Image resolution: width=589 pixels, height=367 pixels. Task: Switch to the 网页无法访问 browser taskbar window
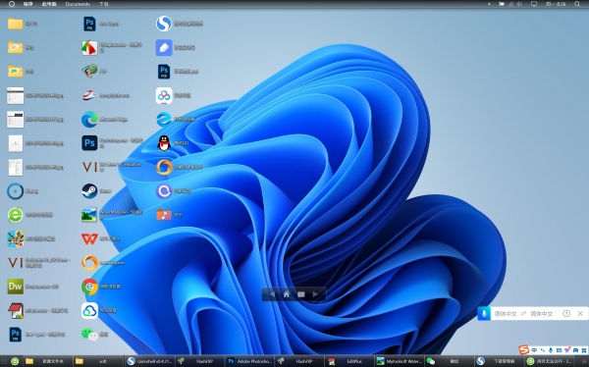549,361
